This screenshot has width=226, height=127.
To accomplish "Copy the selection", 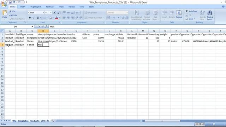I will coord(13,15).
